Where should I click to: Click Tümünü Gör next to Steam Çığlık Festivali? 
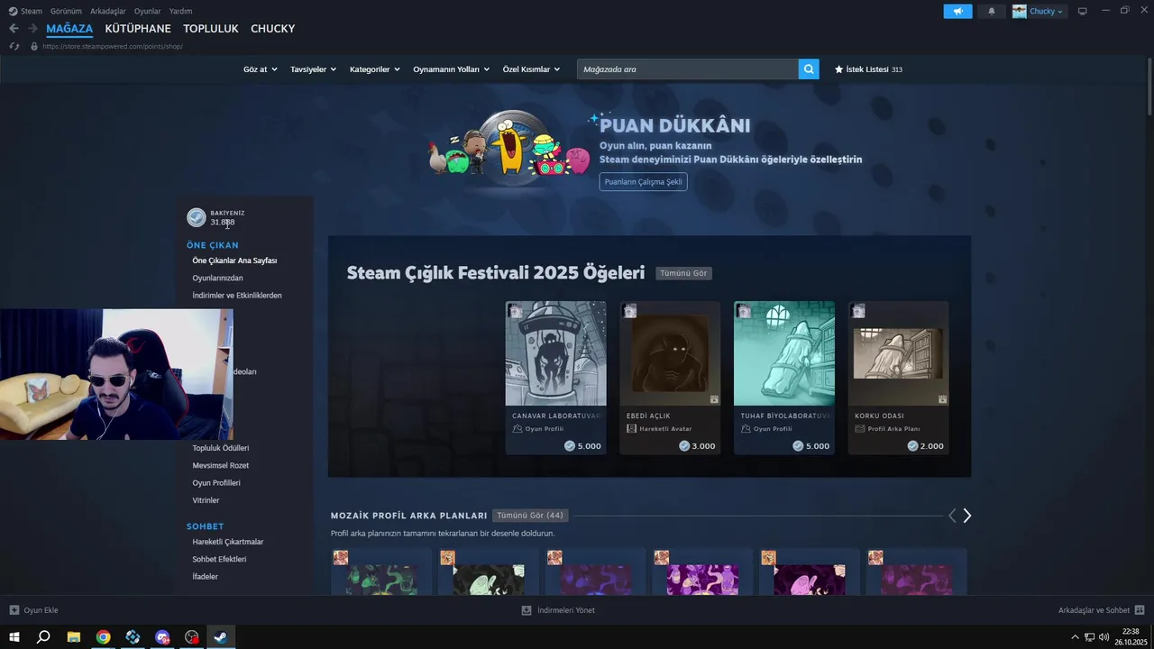pos(683,273)
